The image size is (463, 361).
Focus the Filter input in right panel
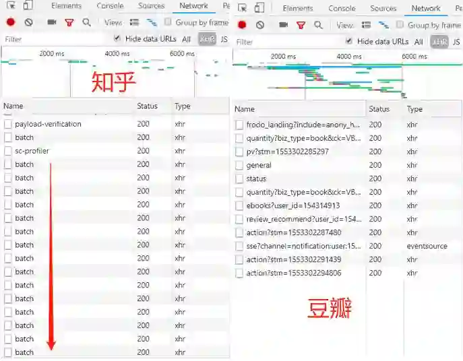pyautogui.click(x=288, y=42)
